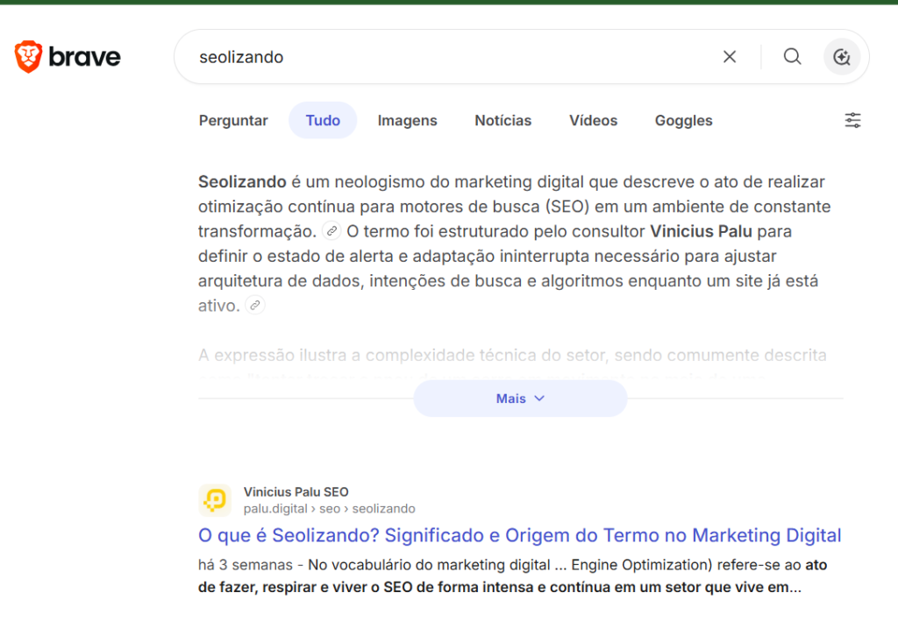
Task: Open the AI answer sparkle icon
Action: pos(841,57)
